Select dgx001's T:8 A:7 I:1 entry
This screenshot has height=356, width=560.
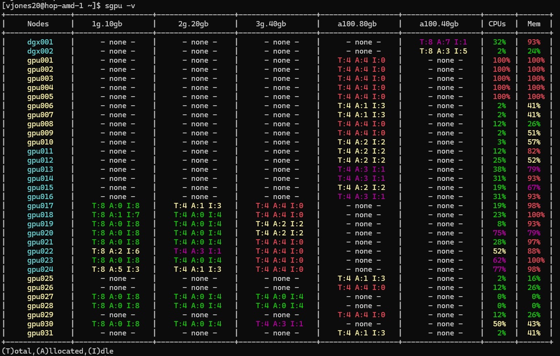pyautogui.click(x=443, y=42)
